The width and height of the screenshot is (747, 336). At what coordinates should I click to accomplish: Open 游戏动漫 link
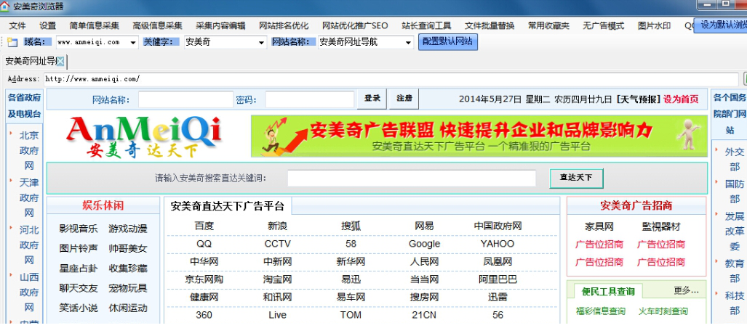128,229
